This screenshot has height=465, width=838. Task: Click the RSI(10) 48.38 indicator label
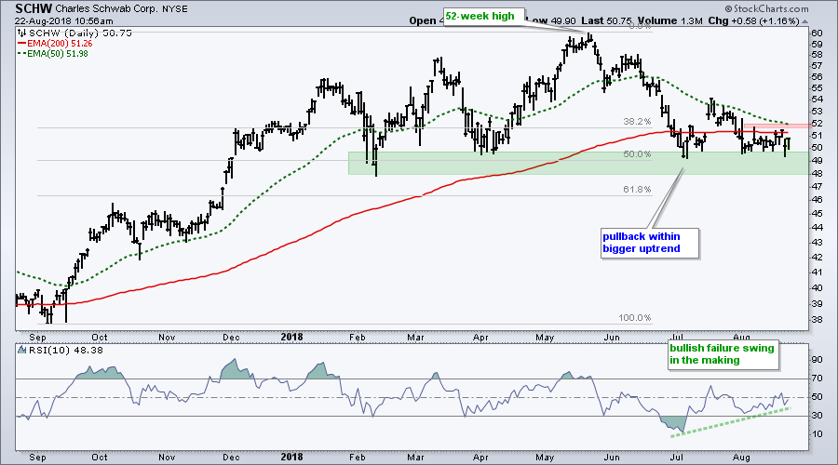pyautogui.click(x=66, y=351)
